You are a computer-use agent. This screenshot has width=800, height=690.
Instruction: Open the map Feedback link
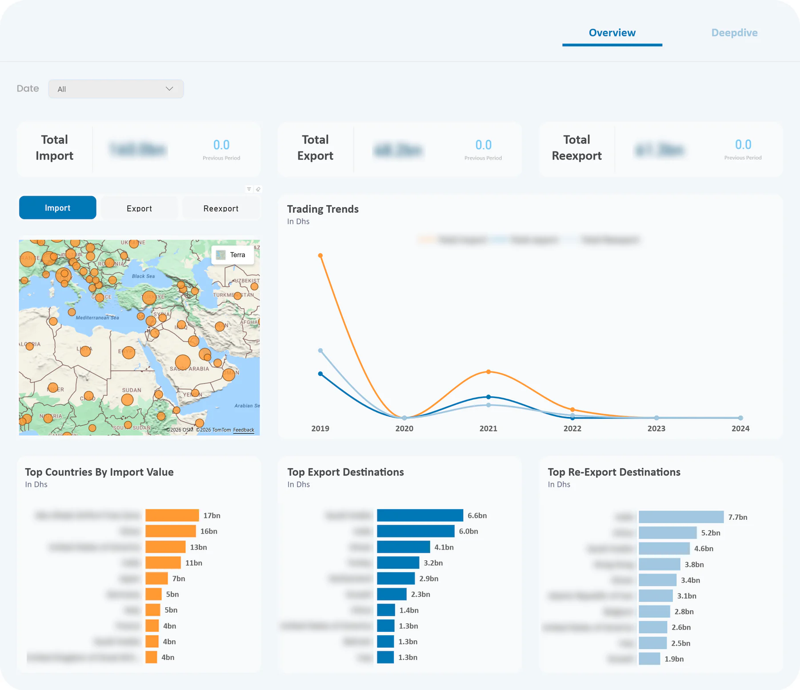tap(244, 430)
